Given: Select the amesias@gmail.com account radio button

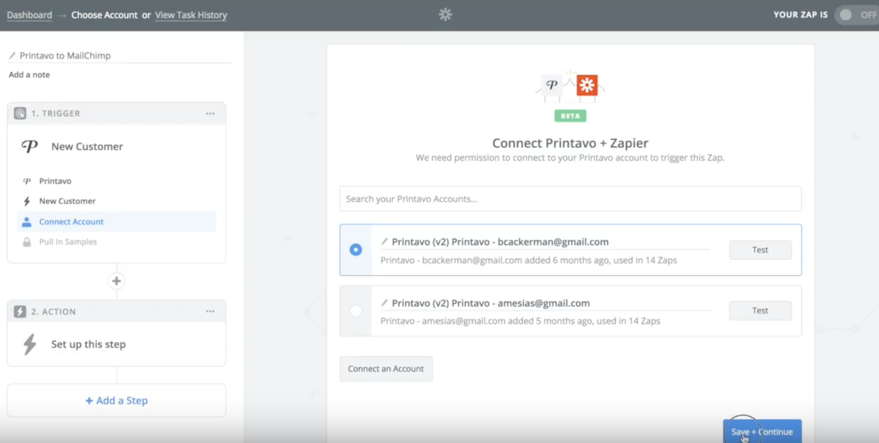Looking at the screenshot, I should point(356,311).
